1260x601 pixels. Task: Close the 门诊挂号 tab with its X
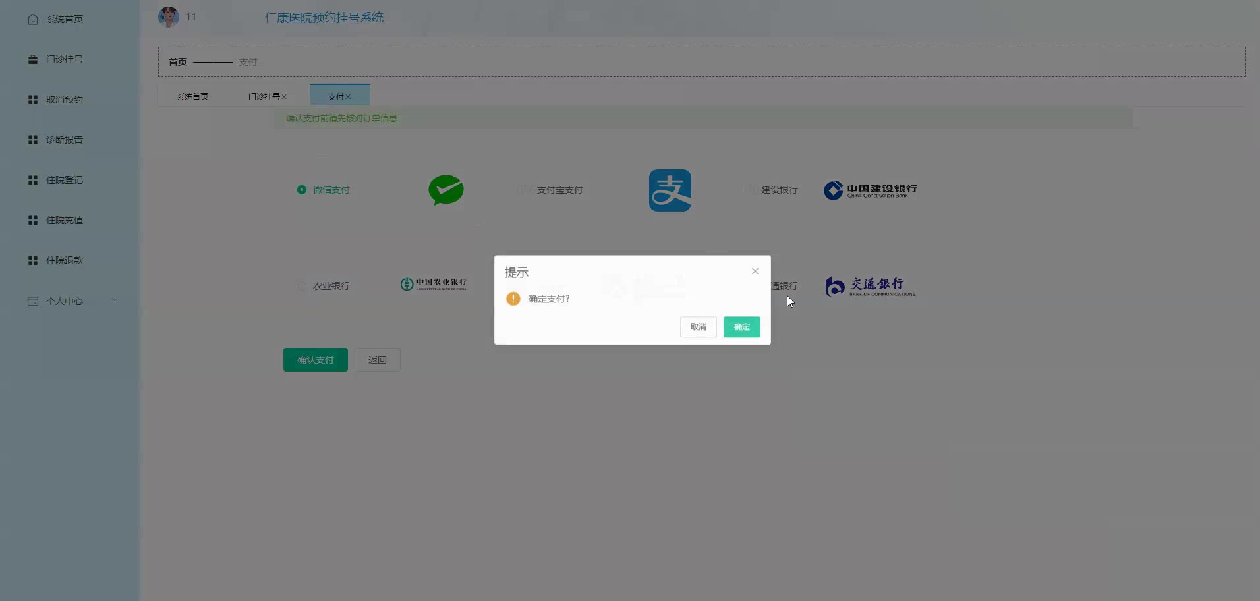(284, 97)
